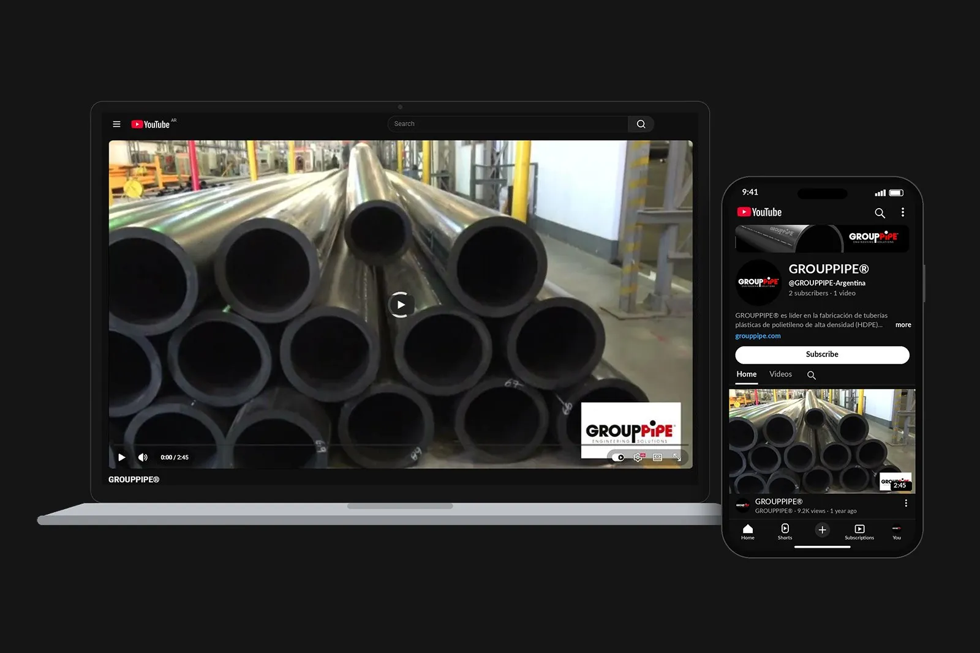Screen dimensions: 980x653
Task: Go to Home in the bottom navigation
Action: [748, 532]
